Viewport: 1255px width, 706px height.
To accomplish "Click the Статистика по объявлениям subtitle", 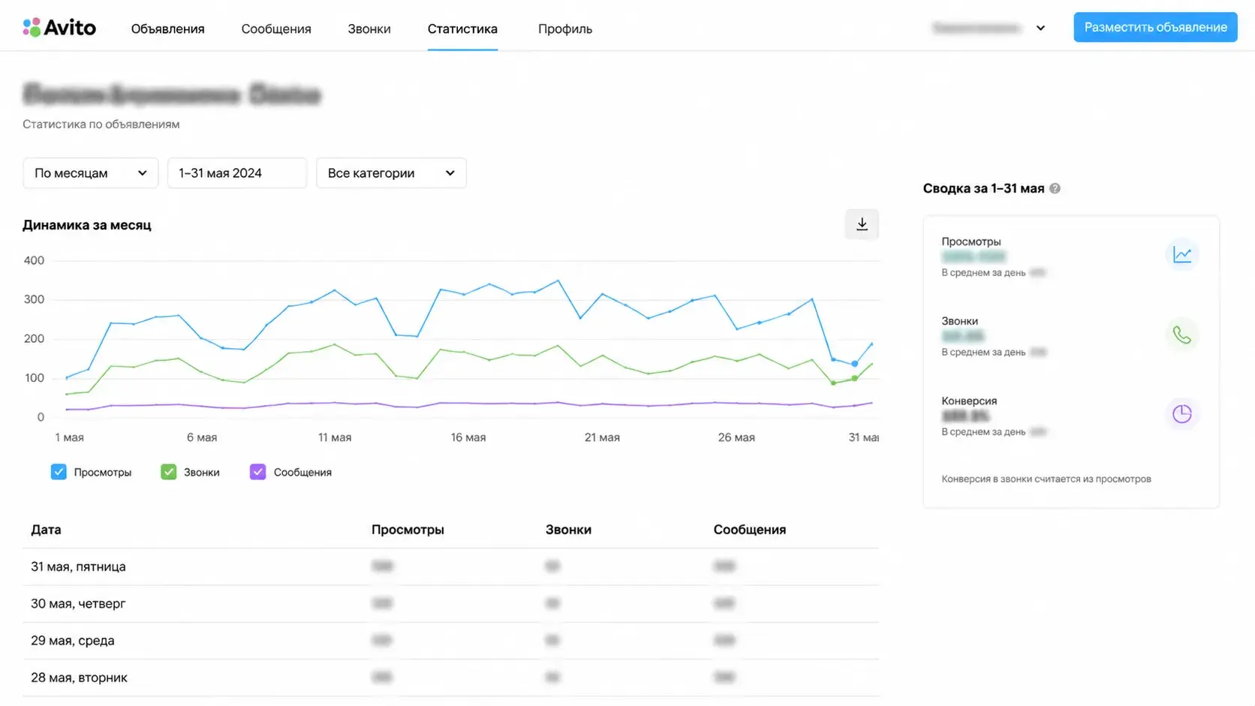I will tap(101, 124).
